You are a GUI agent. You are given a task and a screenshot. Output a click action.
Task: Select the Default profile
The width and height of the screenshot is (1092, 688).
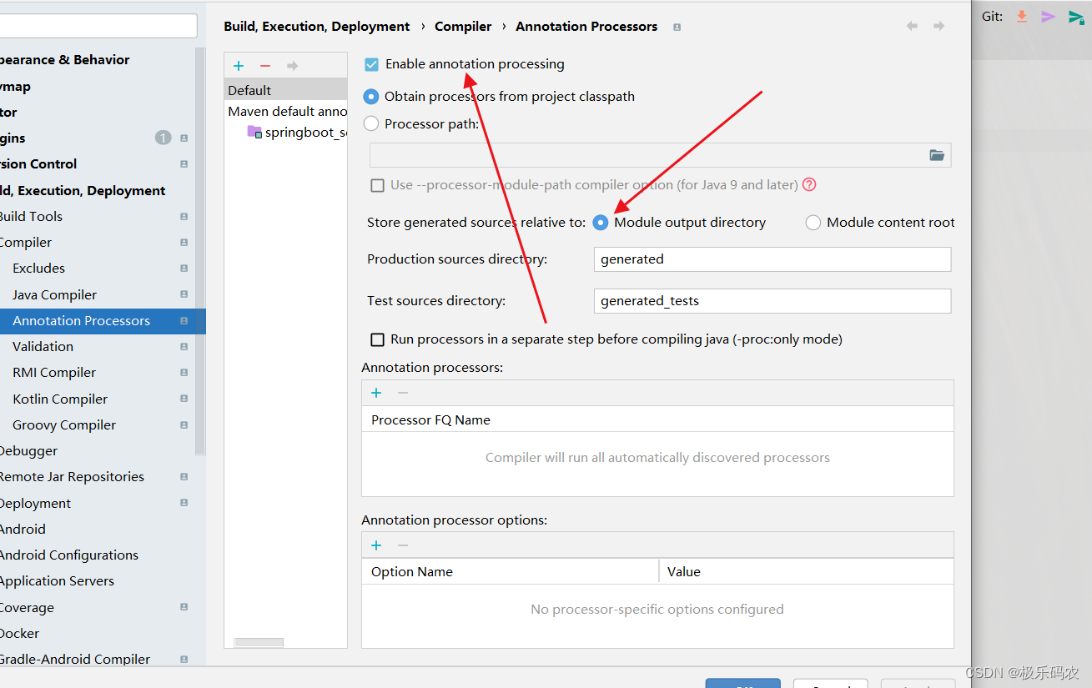[285, 90]
